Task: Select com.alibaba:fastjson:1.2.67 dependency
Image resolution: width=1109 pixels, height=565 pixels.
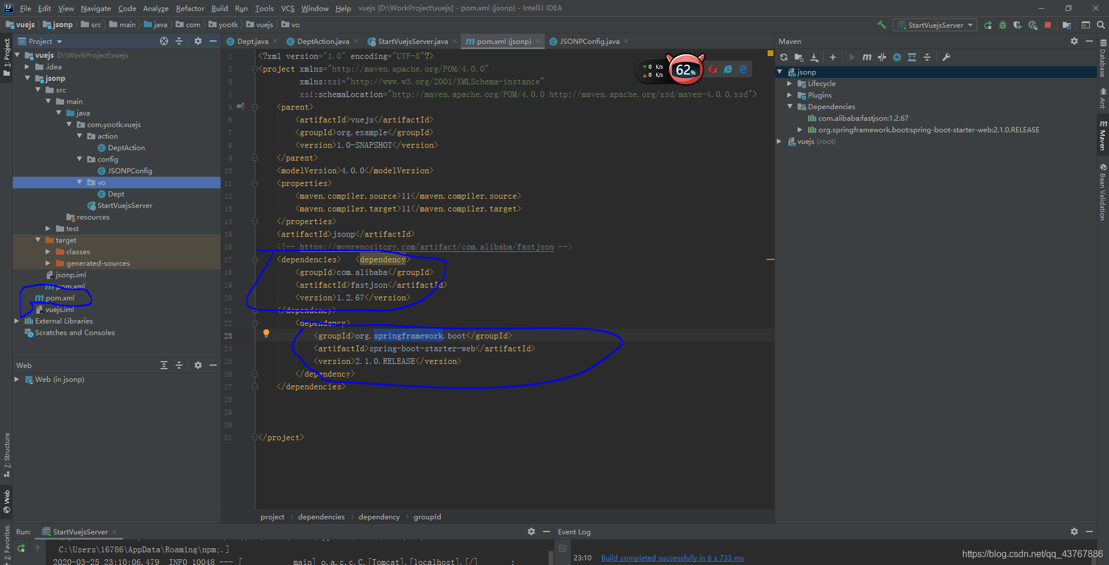Action: point(863,118)
